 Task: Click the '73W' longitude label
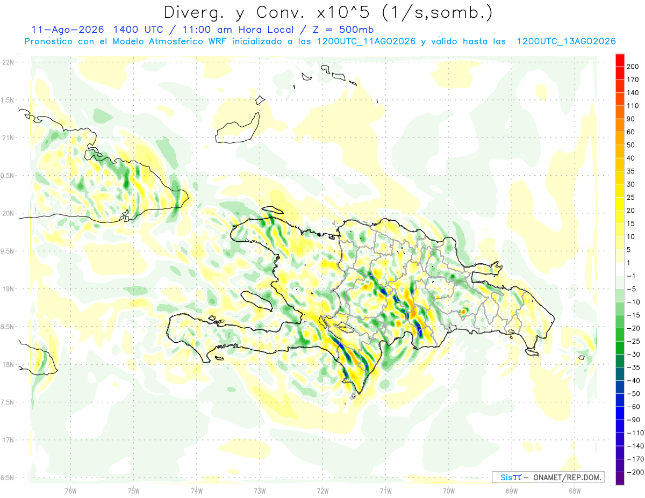coord(260,491)
